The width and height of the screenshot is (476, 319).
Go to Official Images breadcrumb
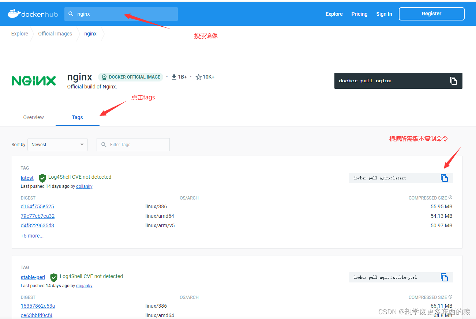pyautogui.click(x=55, y=34)
